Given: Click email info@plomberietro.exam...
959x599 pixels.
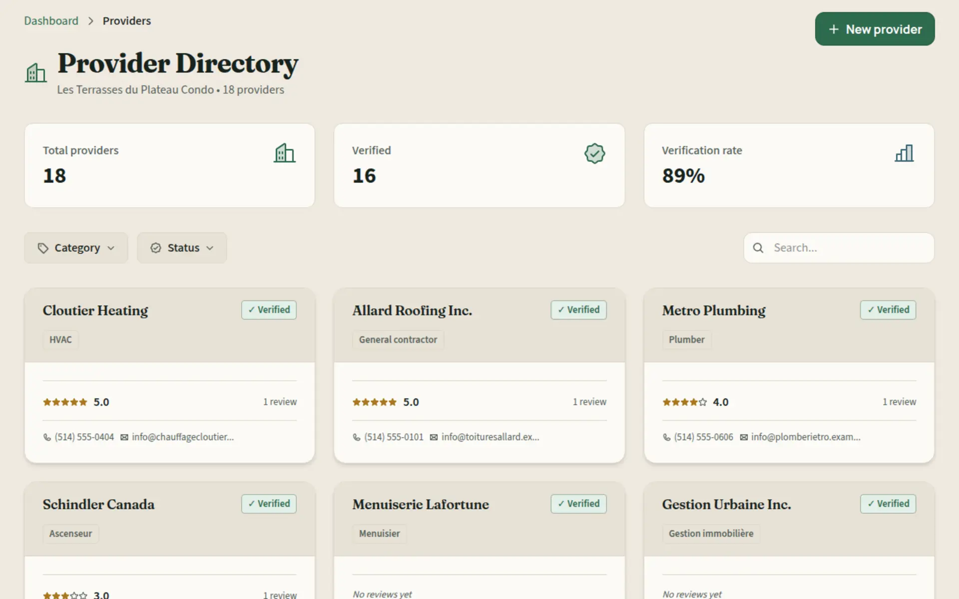Looking at the screenshot, I should coord(806,437).
